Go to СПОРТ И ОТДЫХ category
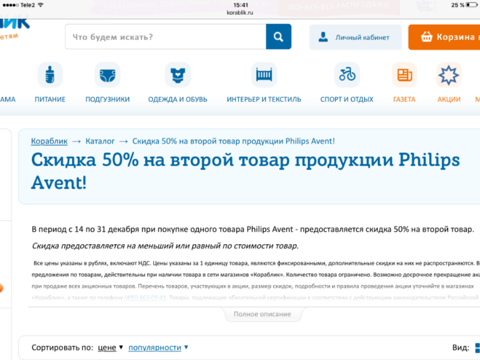The height and width of the screenshot is (360, 480). coord(347,100)
